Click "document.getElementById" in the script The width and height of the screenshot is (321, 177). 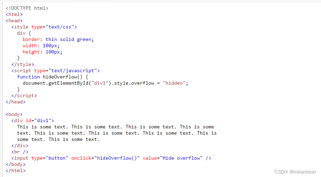[x=55, y=83]
